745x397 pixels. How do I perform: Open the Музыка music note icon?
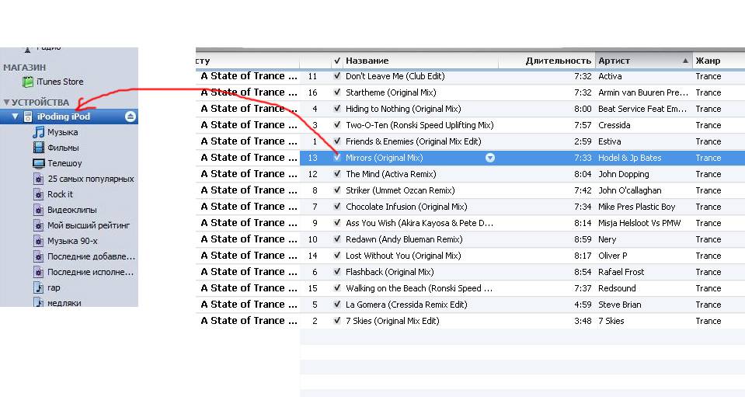[x=39, y=132]
